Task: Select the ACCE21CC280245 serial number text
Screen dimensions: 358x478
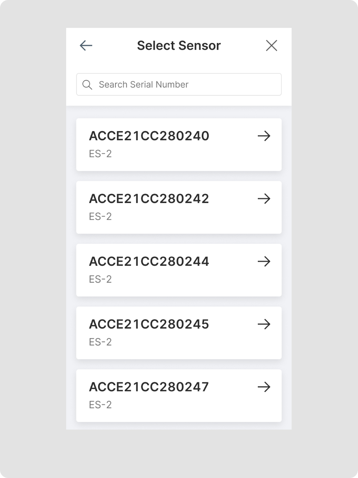Action: click(149, 324)
